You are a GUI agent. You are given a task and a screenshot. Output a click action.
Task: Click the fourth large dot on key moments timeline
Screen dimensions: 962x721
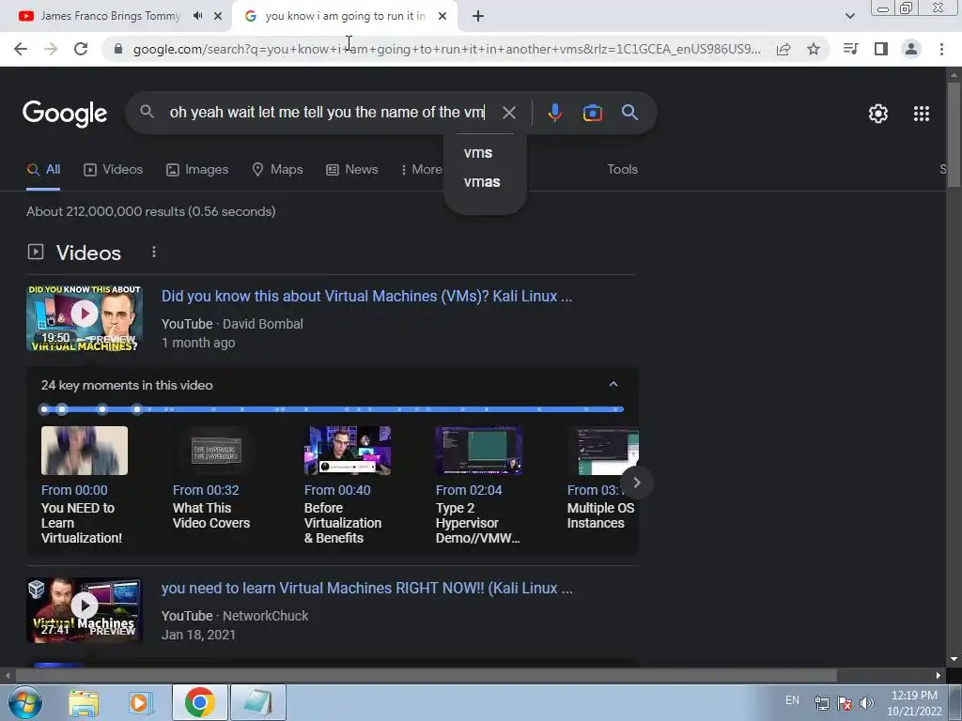click(x=137, y=409)
